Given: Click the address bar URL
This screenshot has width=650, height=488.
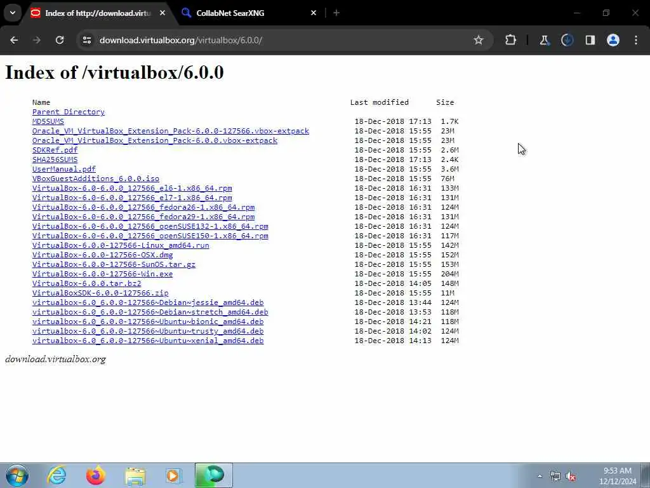Looking at the screenshot, I should tap(181, 40).
